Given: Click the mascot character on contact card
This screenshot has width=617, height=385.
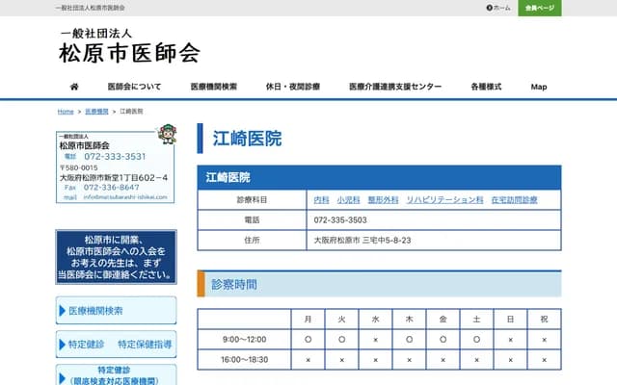Looking at the screenshot, I should (166, 133).
